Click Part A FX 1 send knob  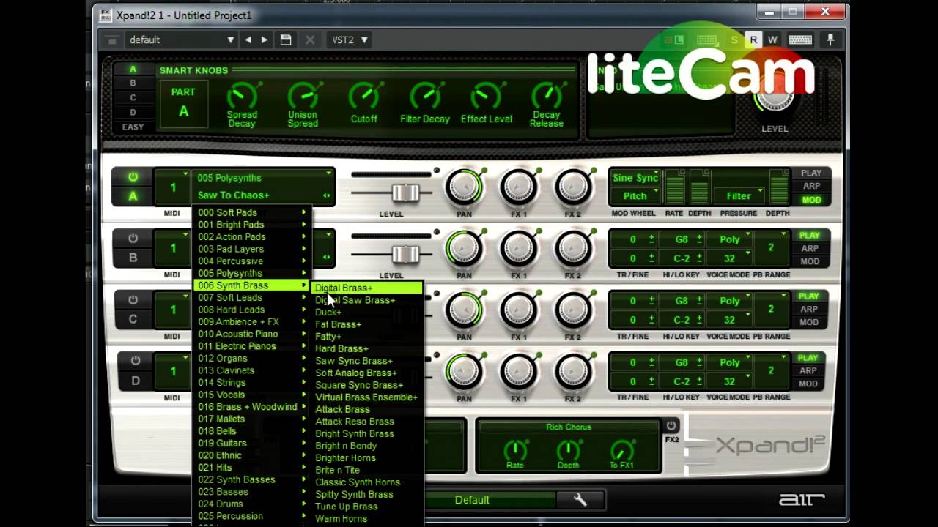[519, 187]
